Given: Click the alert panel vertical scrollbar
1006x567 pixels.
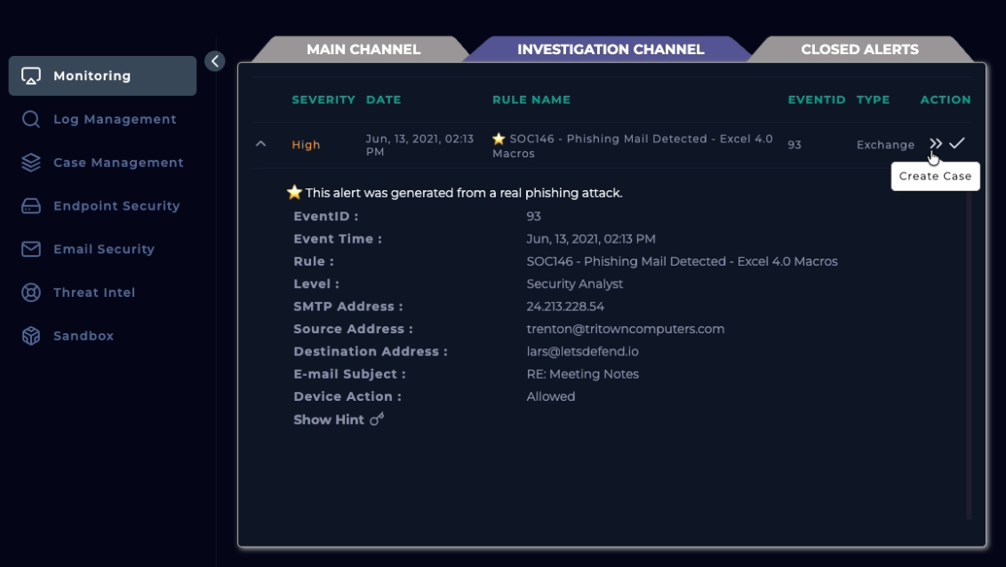Looking at the screenshot, I should 969,355.
